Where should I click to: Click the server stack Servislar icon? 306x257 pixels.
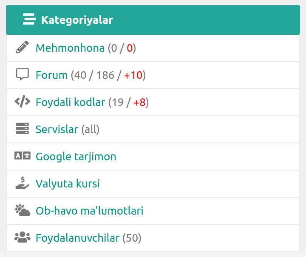click(x=22, y=128)
